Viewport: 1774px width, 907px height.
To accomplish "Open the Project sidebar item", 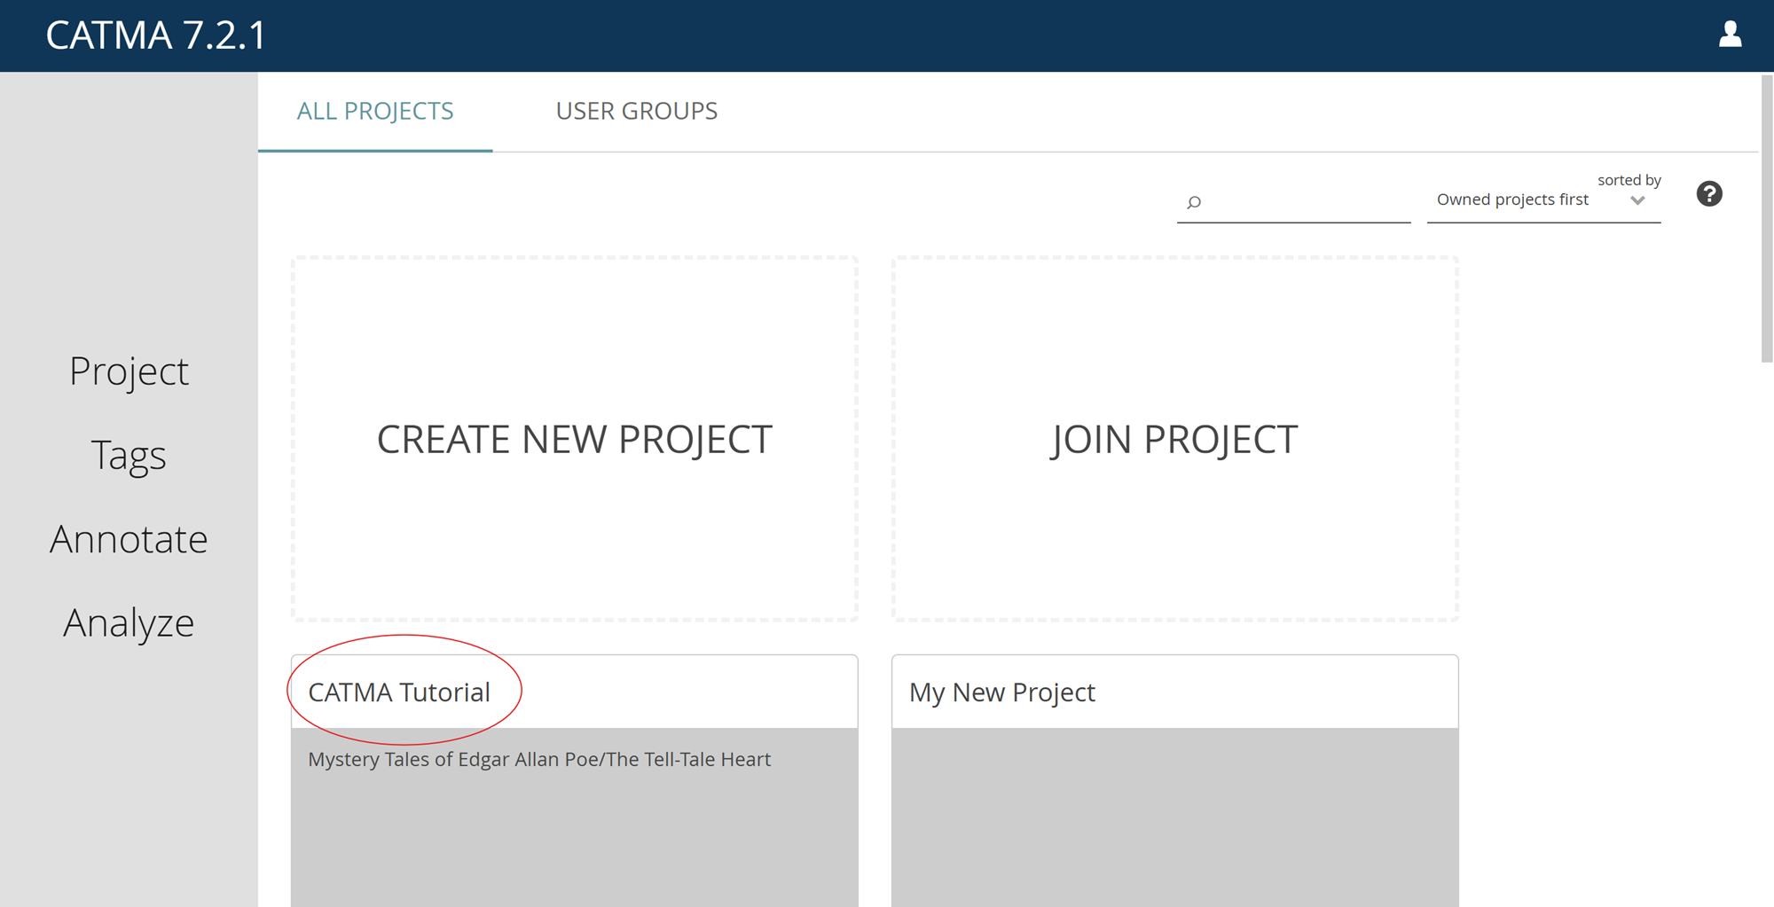I will (129, 371).
